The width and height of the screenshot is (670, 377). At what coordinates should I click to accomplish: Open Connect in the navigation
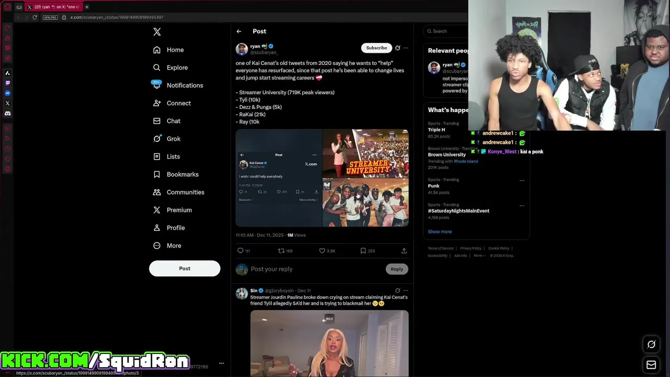172,103
